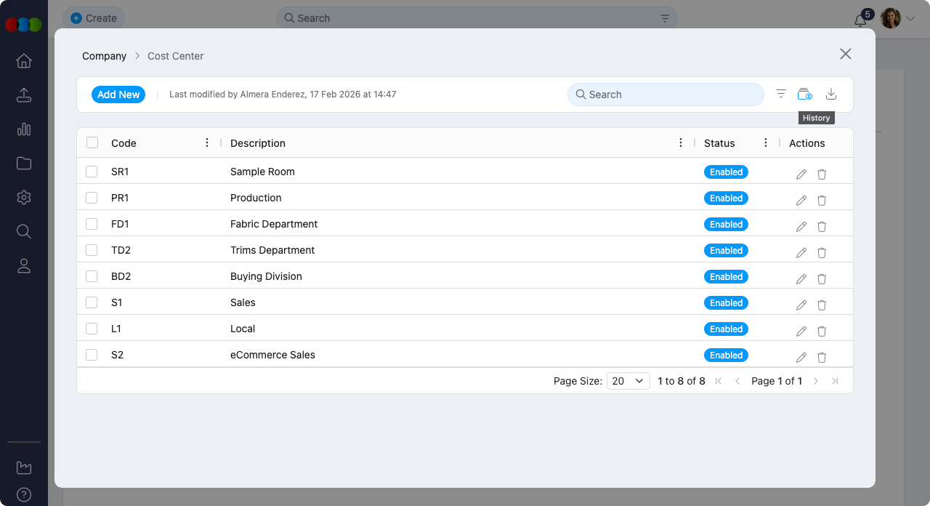Go to Company in breadcrumb
The height and width of the screenshot is (506, 930).
(104, 56)
